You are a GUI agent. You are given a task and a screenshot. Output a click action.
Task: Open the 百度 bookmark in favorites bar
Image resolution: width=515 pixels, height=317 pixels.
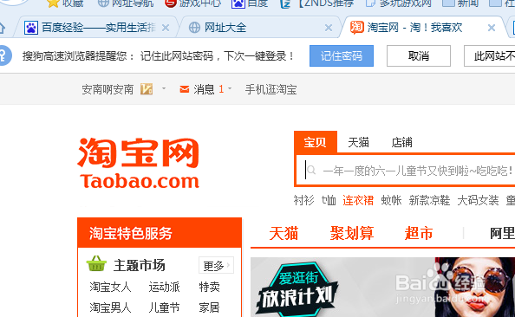tap(250, 3)
